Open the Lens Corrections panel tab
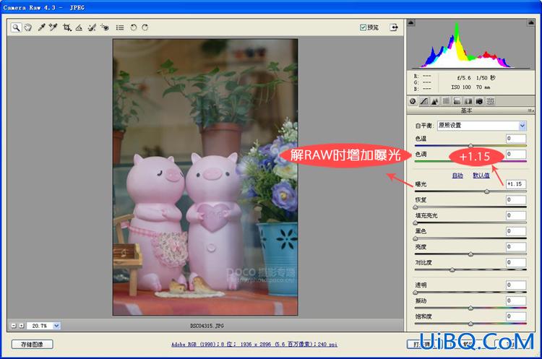The image size is (542, 359). [468, 101]
